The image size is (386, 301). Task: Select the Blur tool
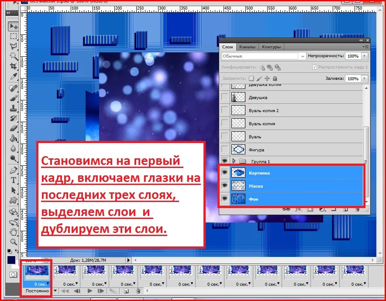point(13,148)
